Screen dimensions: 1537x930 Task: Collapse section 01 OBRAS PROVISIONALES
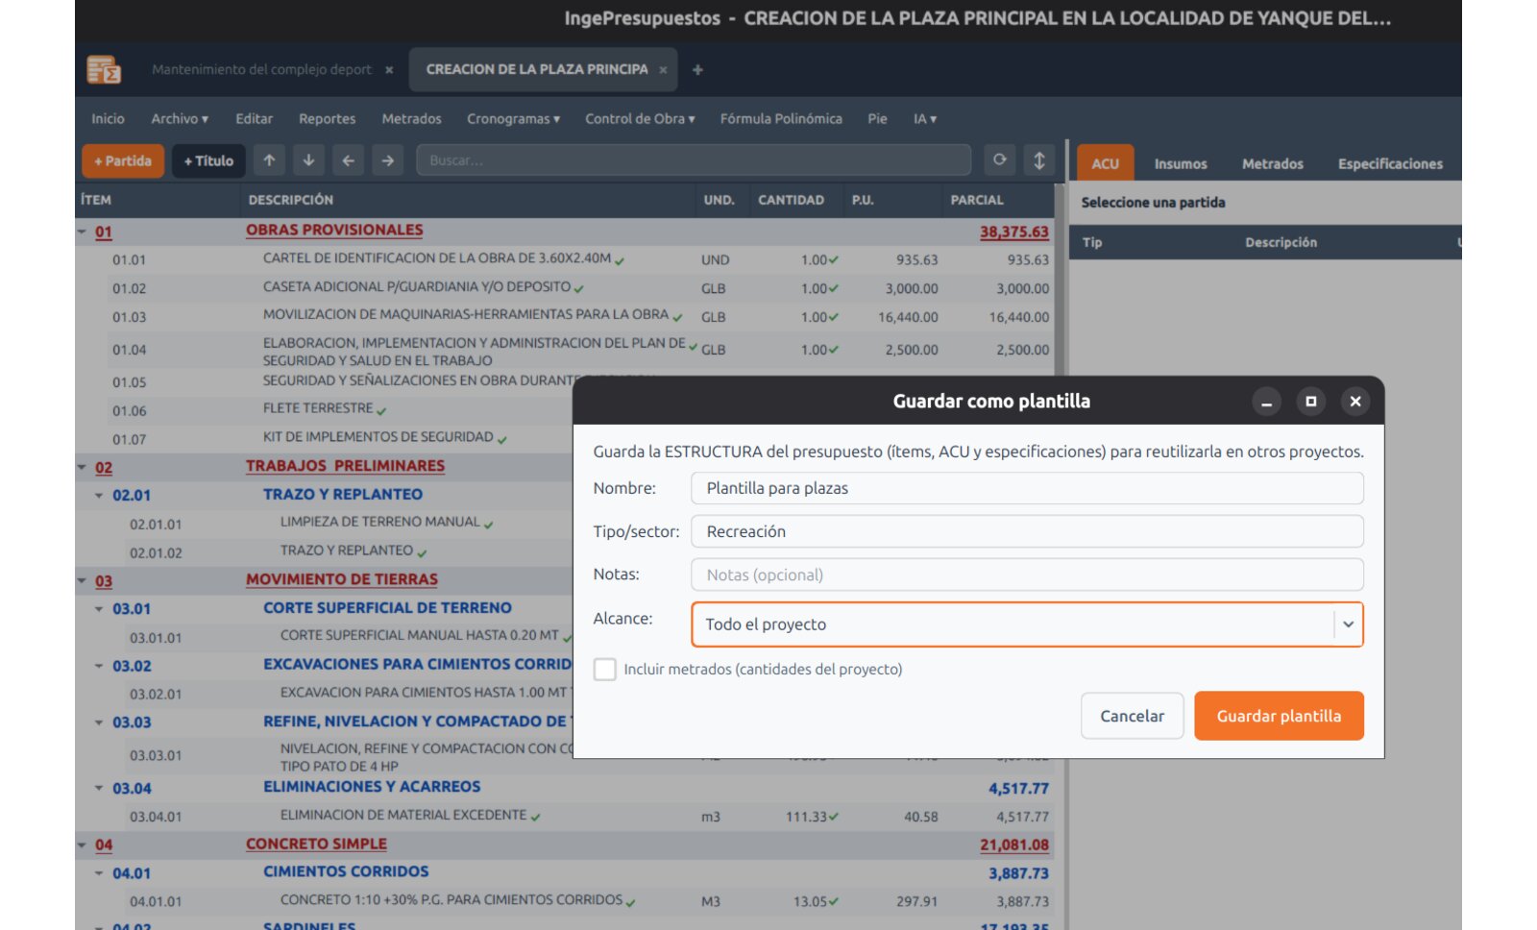click(82, 232)
